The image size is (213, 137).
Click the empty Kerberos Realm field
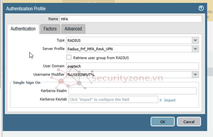[x=132, y=91]
